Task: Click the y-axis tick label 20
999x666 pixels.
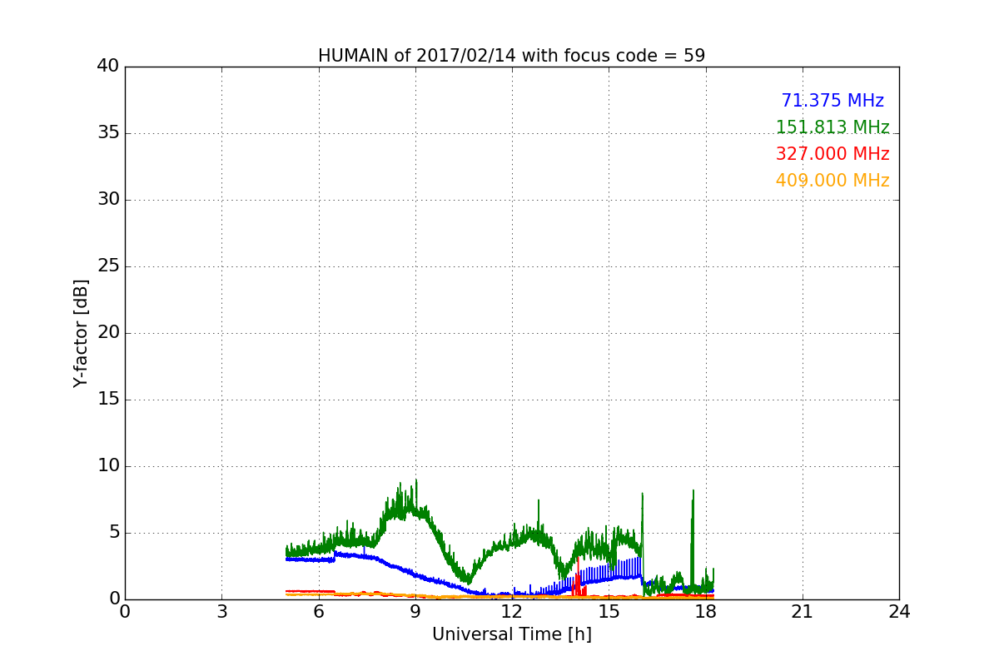Action: coord(108,333)
